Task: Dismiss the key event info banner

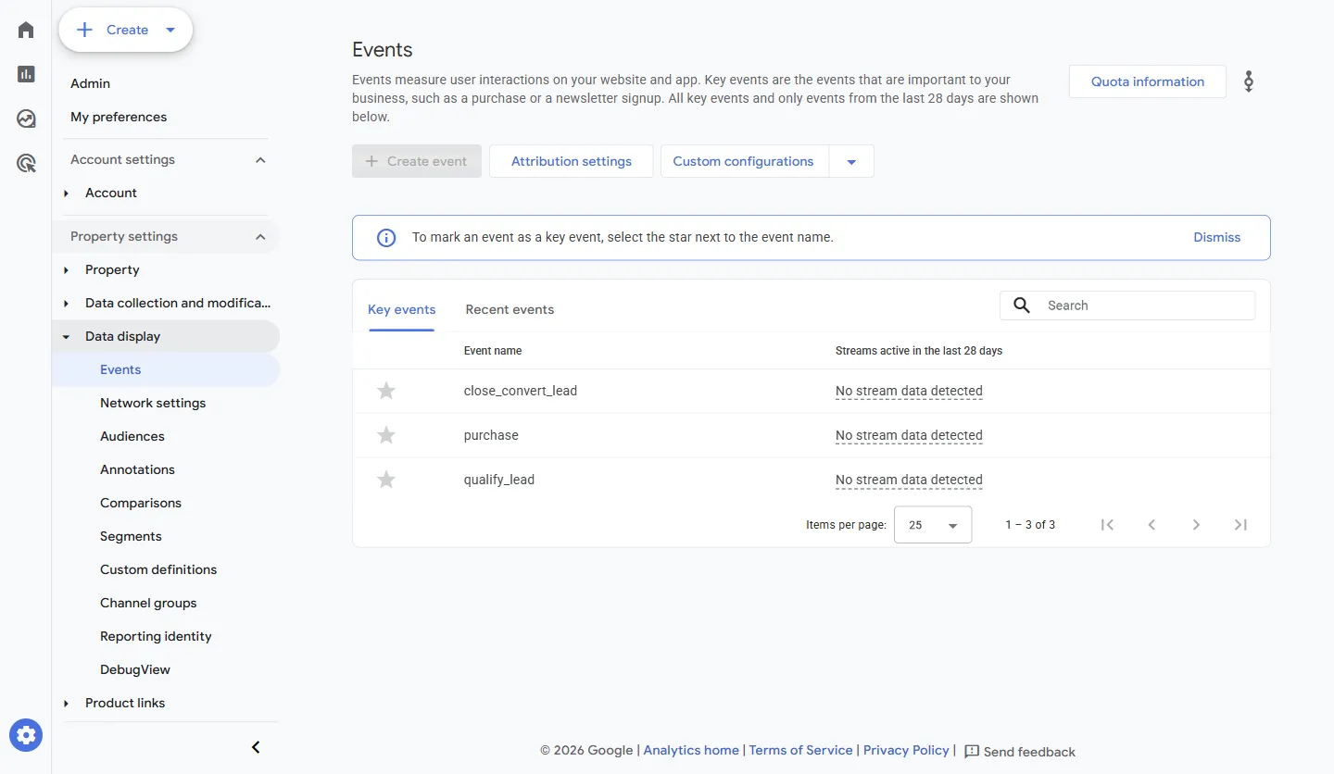Action: (x=1216, y=237)
